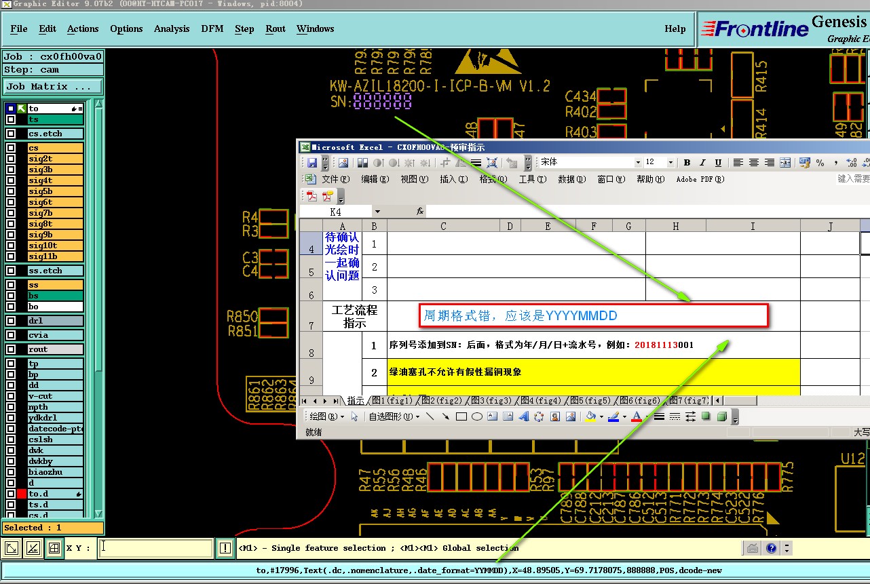Screen dimensions: 870x584
Task: Switch to sheet tab 图3(fig3)
Action: coord(491,401)
